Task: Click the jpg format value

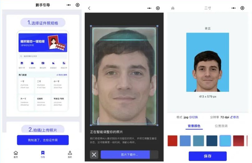Action: [186, 117]
